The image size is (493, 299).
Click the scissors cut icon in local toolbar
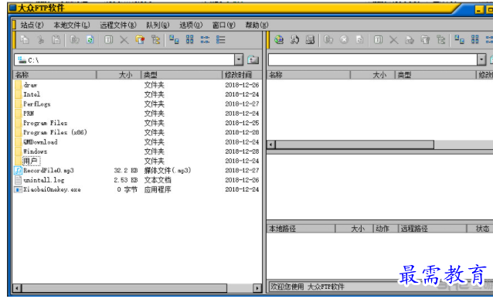pos(40,40)
